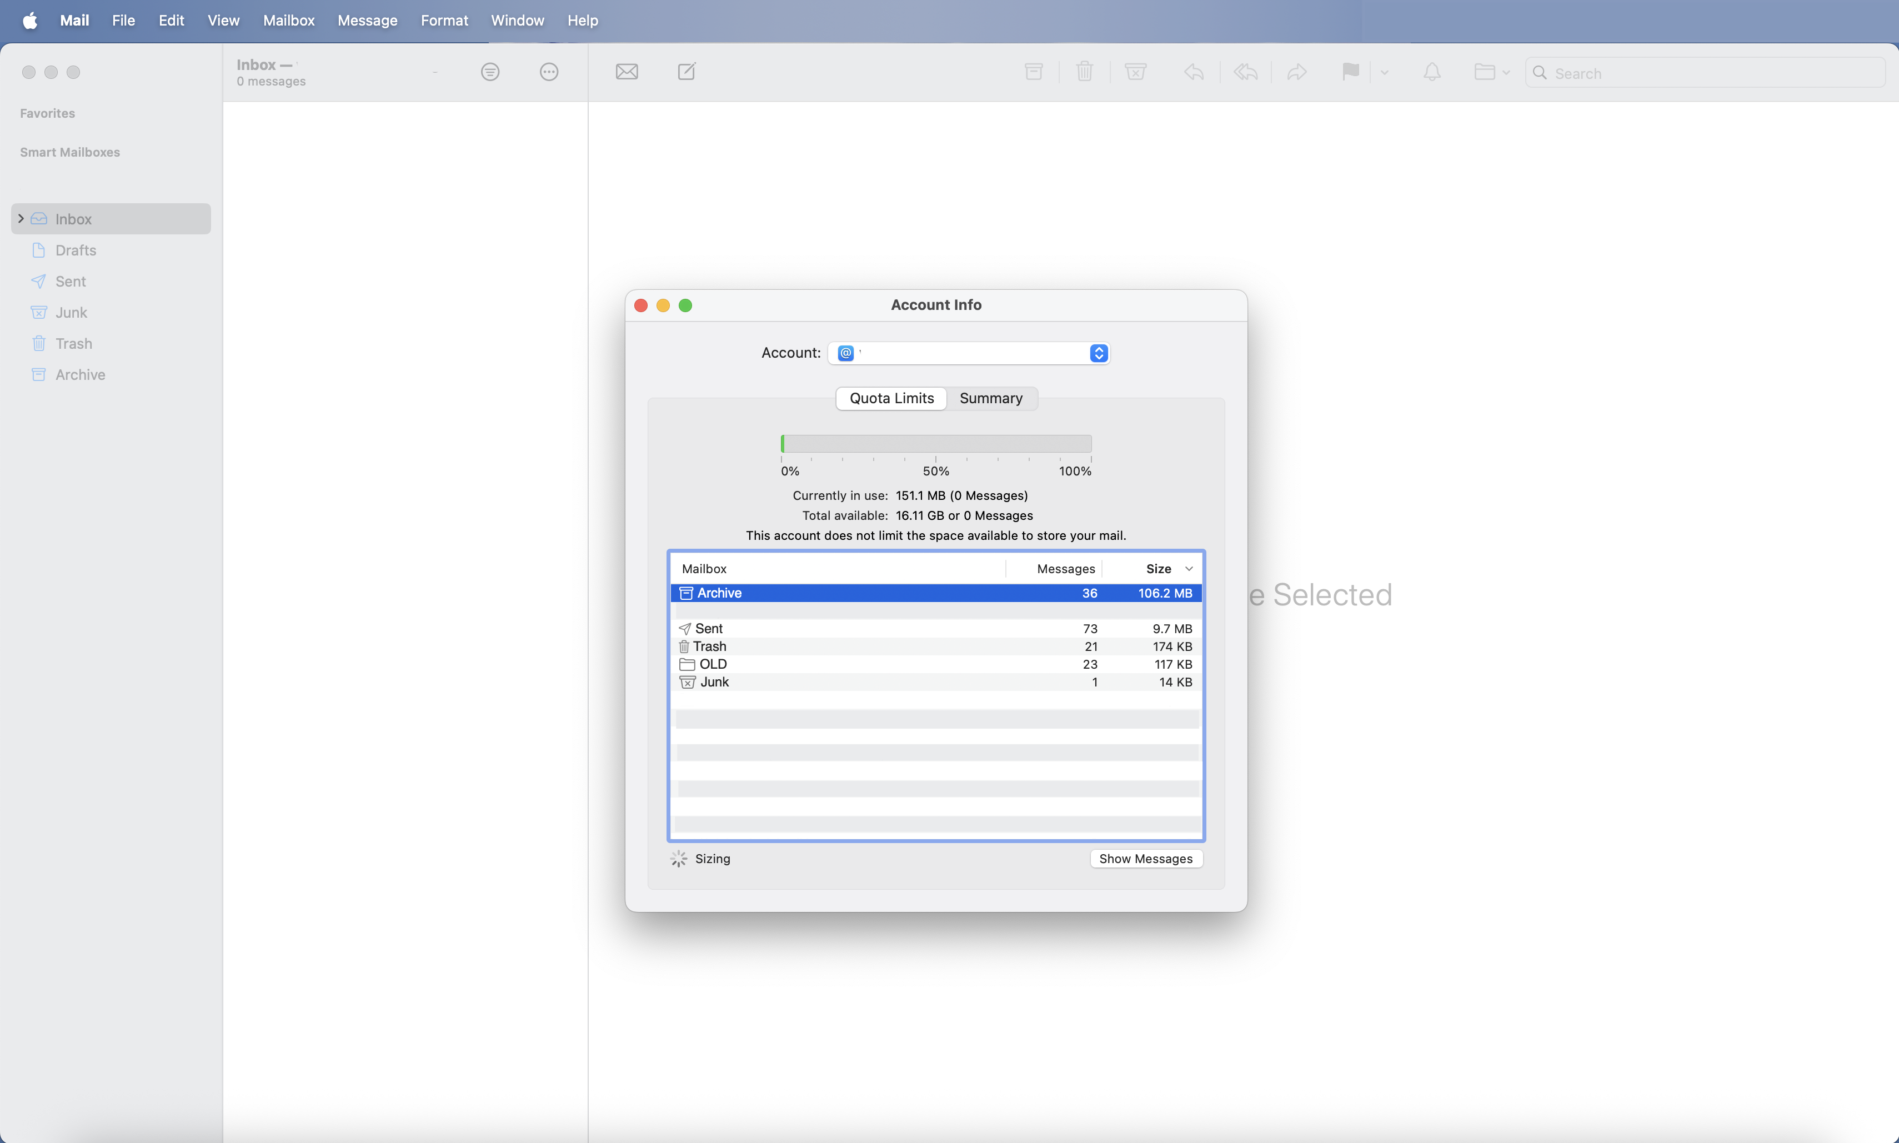Viewport: 1899px width, 1143px height.
Task: Open the Message menu
Action: tap(367, 20)
